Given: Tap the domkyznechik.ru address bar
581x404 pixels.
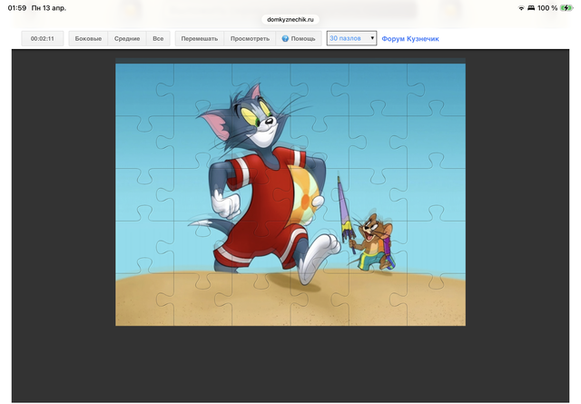Looking at the screenshot, I should tap(290, 18).
